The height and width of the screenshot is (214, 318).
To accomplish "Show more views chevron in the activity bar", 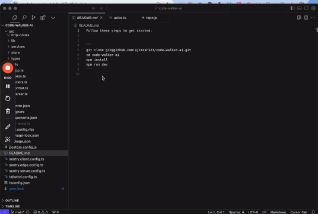I will point(53,18).
